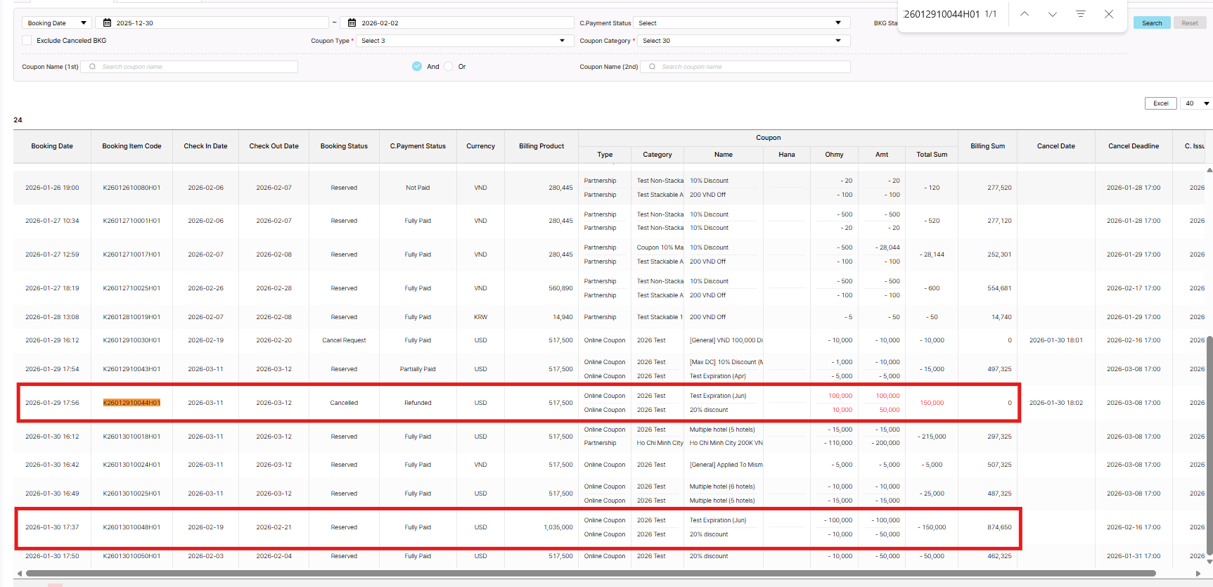Screen dimensions: 1213x587
Task: Click the Billing Sum column header
Action: pyautogui.click(x=987, y=146)
